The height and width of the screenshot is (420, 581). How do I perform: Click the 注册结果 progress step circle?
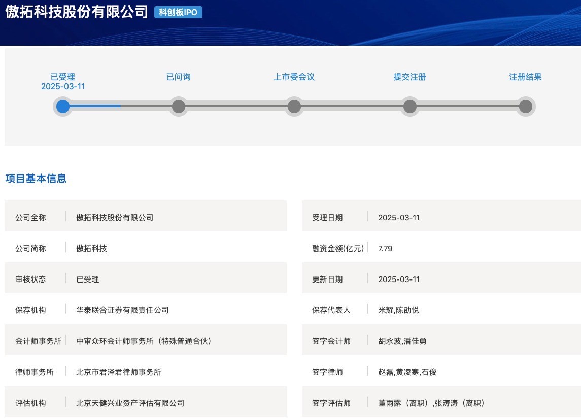(x=526, y=107)
